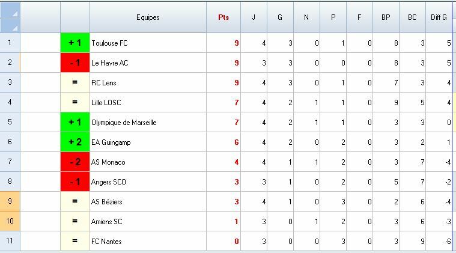This screenshot has height=253, width=456.
Task: Select the Diff G column header
Action: coord(439,17)
